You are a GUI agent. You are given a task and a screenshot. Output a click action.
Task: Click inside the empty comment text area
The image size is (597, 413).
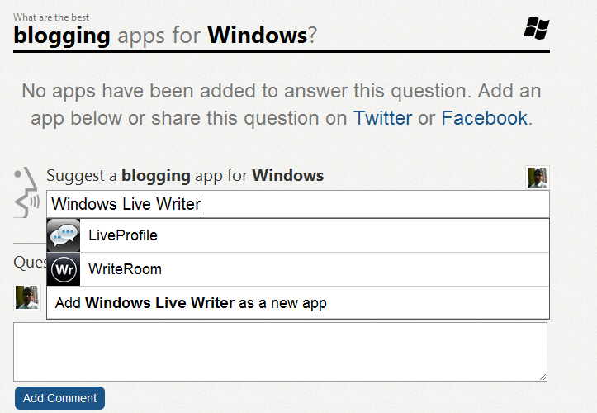tap(280, 352)
